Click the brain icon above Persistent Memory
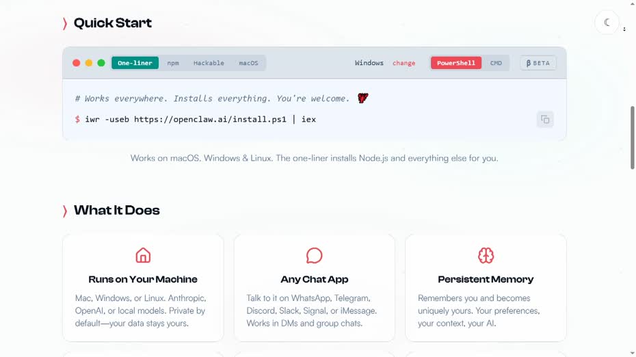636x357 pixels. tap(486, 255)
